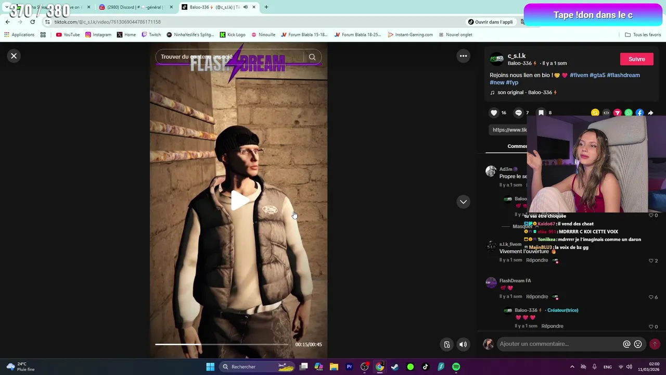Close the TikTok video viewer

point(14,56)
